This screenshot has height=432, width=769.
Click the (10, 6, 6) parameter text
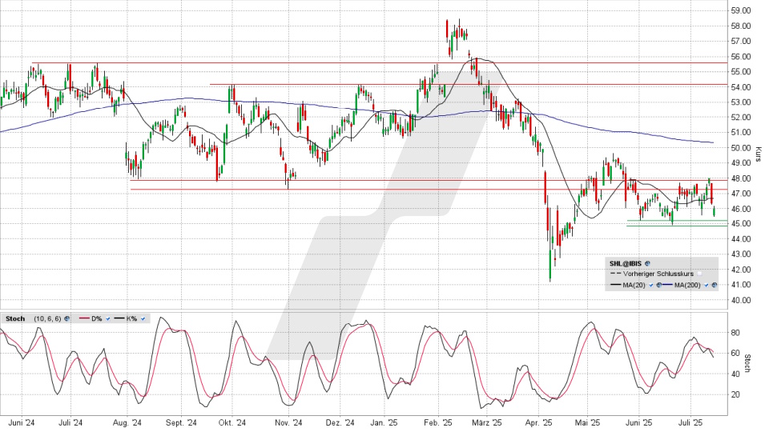tap(47, 319)
